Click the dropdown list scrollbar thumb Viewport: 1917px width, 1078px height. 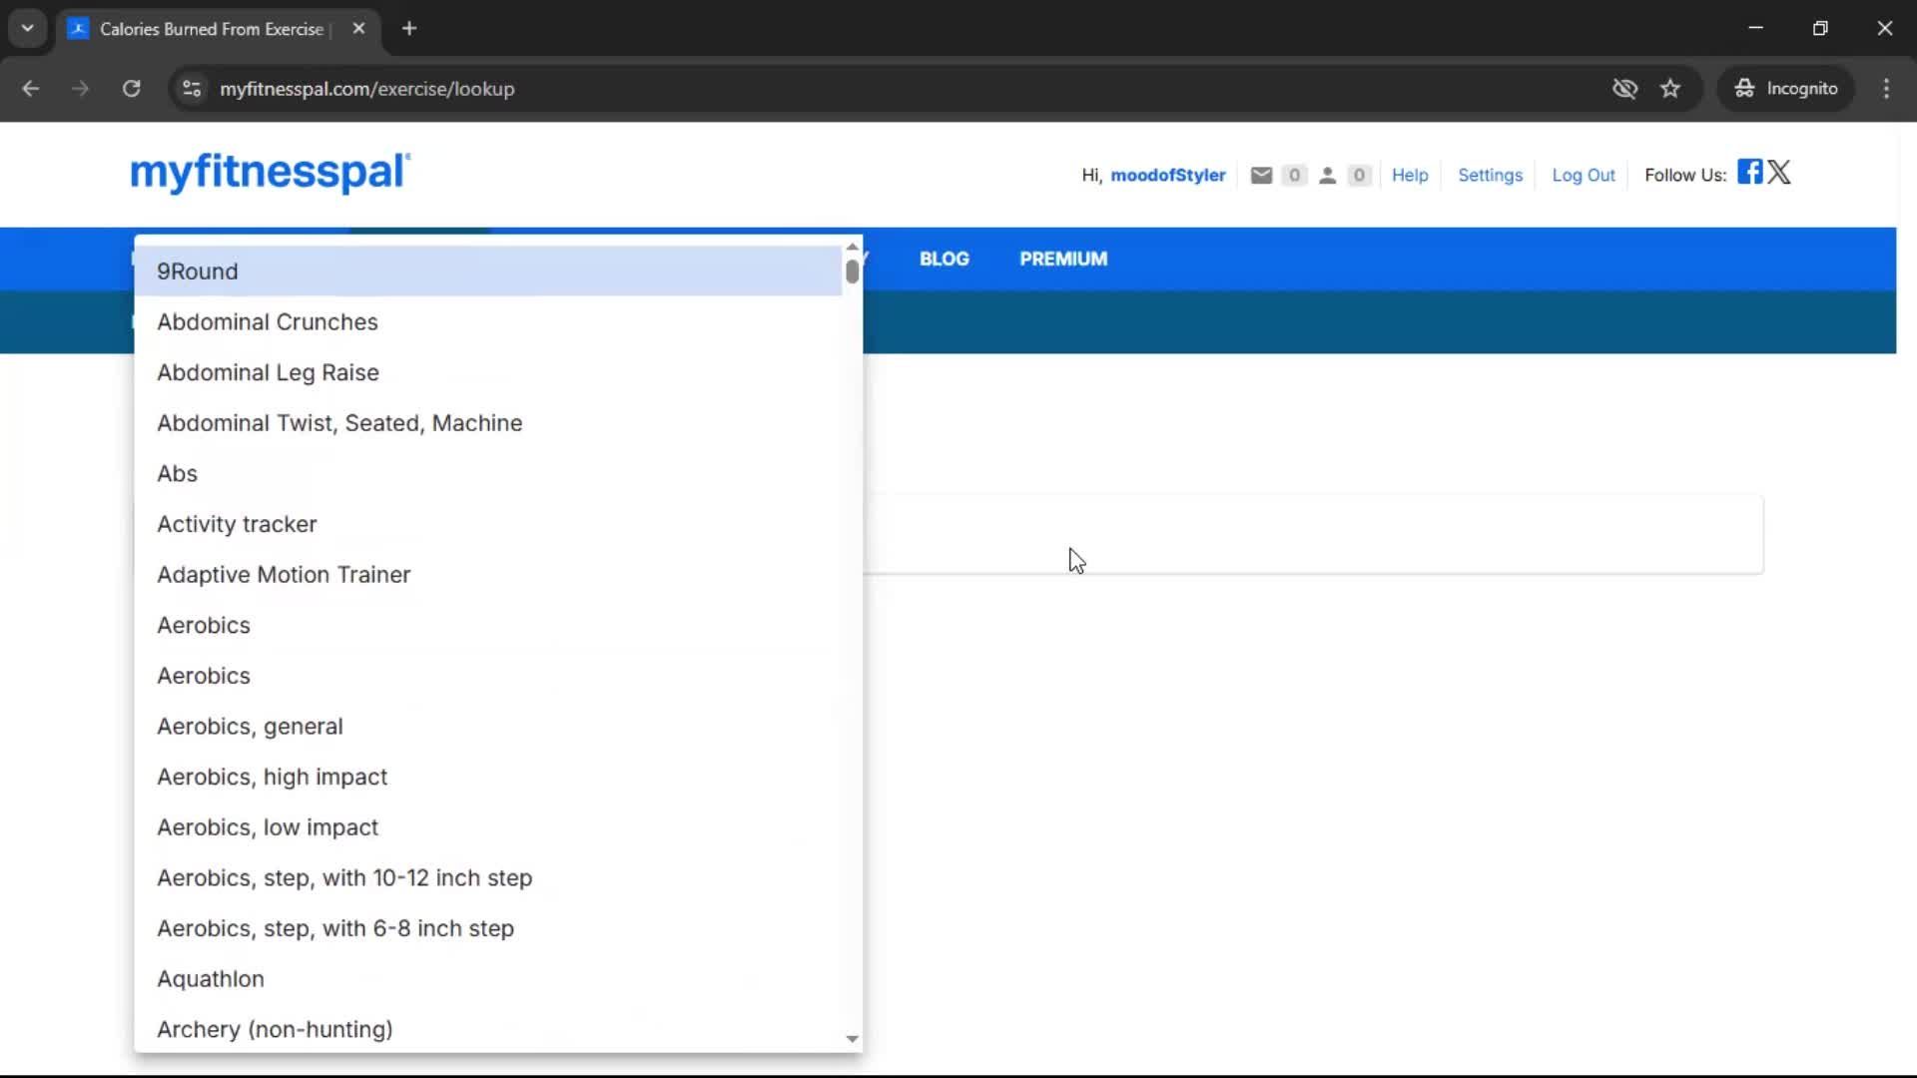coord(852,271)
